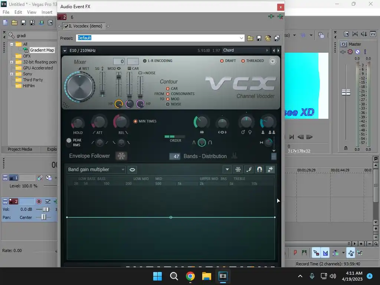Click the bands distribution bar-graph icon

click(x=234, y=155)
